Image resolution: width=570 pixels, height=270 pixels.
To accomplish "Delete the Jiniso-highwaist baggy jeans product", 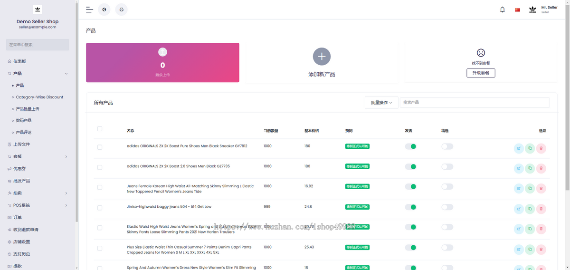I will (x=541, y=209).
